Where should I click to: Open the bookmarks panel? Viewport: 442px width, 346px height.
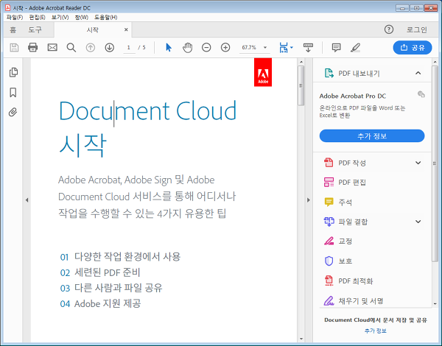click(13, 92)
